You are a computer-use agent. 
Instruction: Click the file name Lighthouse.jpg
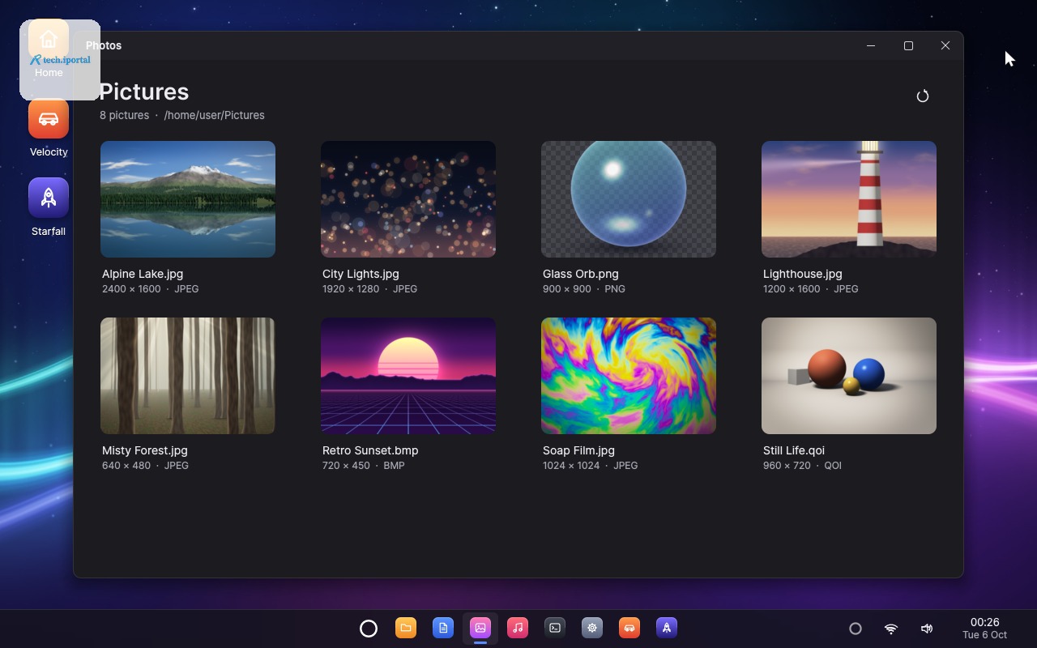(803, 274)
